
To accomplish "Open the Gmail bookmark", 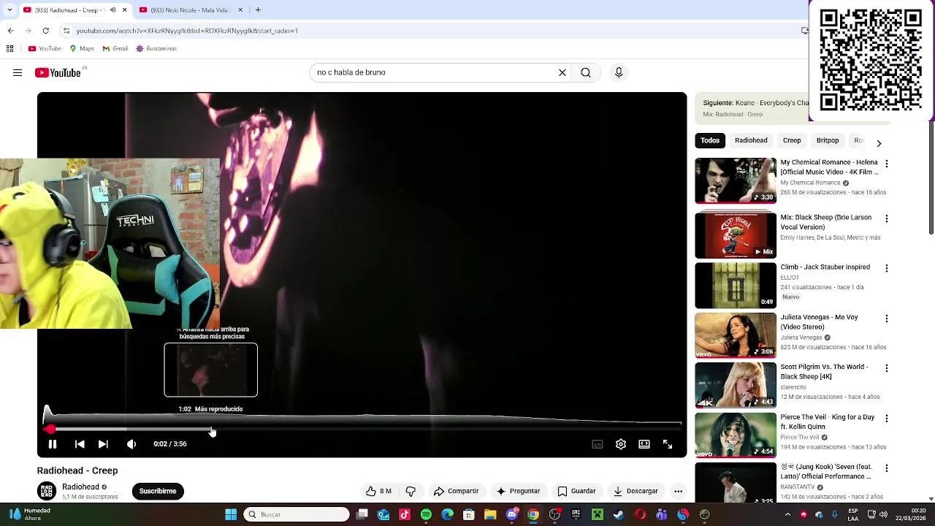I will click(x=115, y=49).
